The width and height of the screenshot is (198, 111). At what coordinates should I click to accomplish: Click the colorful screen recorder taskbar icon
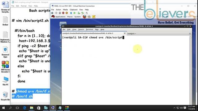coord(67,108)
